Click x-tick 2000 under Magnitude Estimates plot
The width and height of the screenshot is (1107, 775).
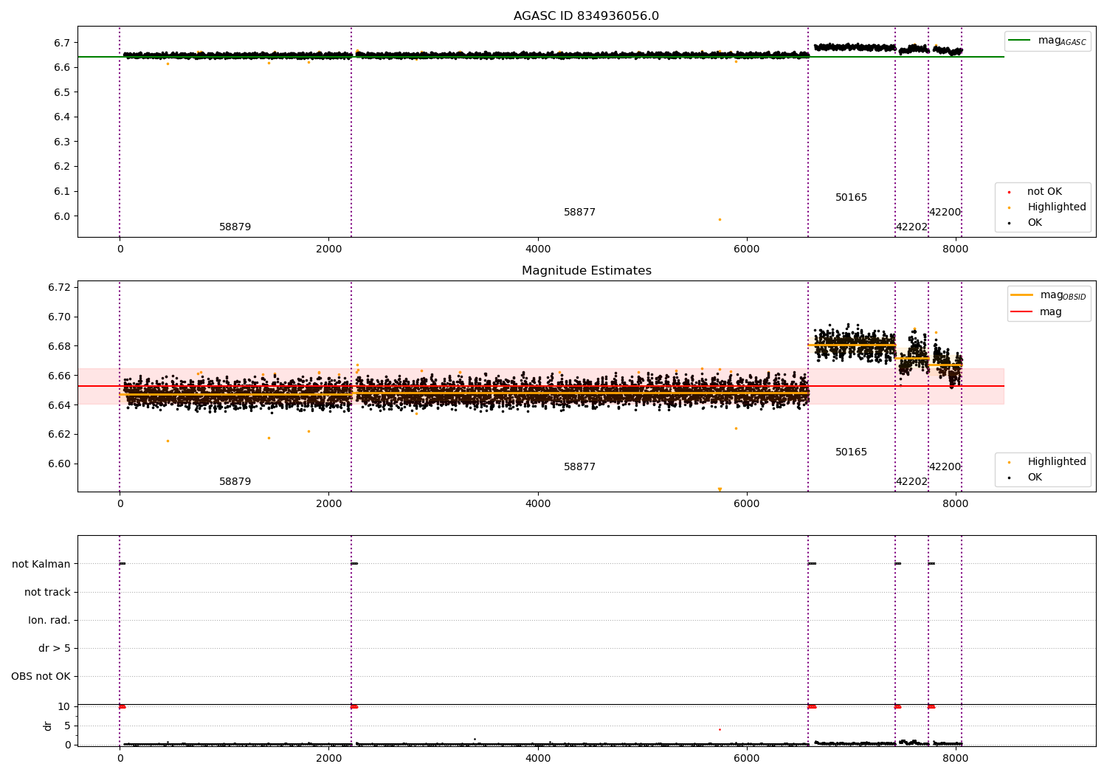(328, 504)
